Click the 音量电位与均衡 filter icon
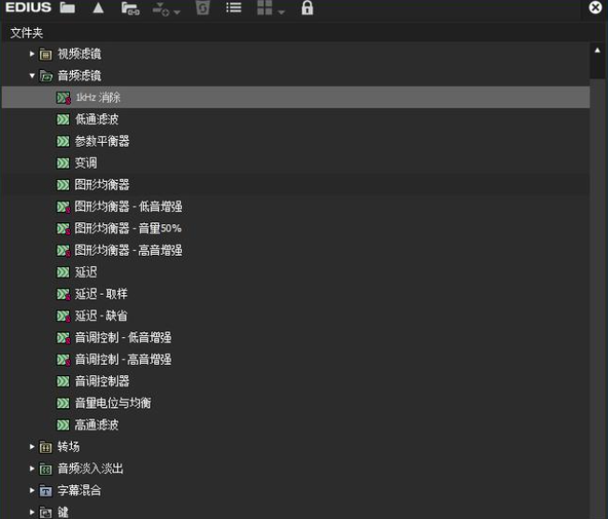 click(x=63, y=403)
